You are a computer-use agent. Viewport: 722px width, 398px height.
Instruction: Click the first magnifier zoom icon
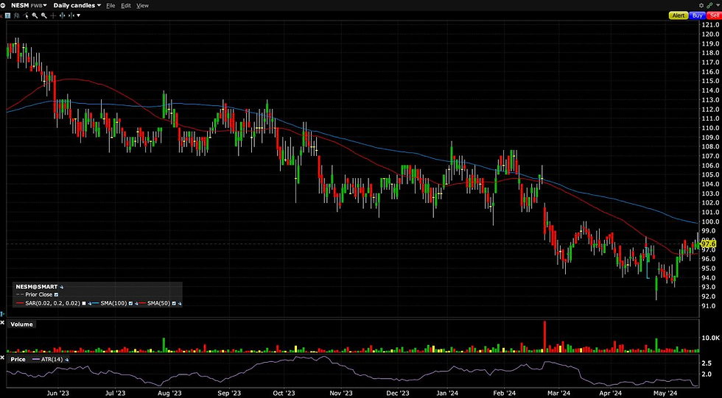[35, 15]
